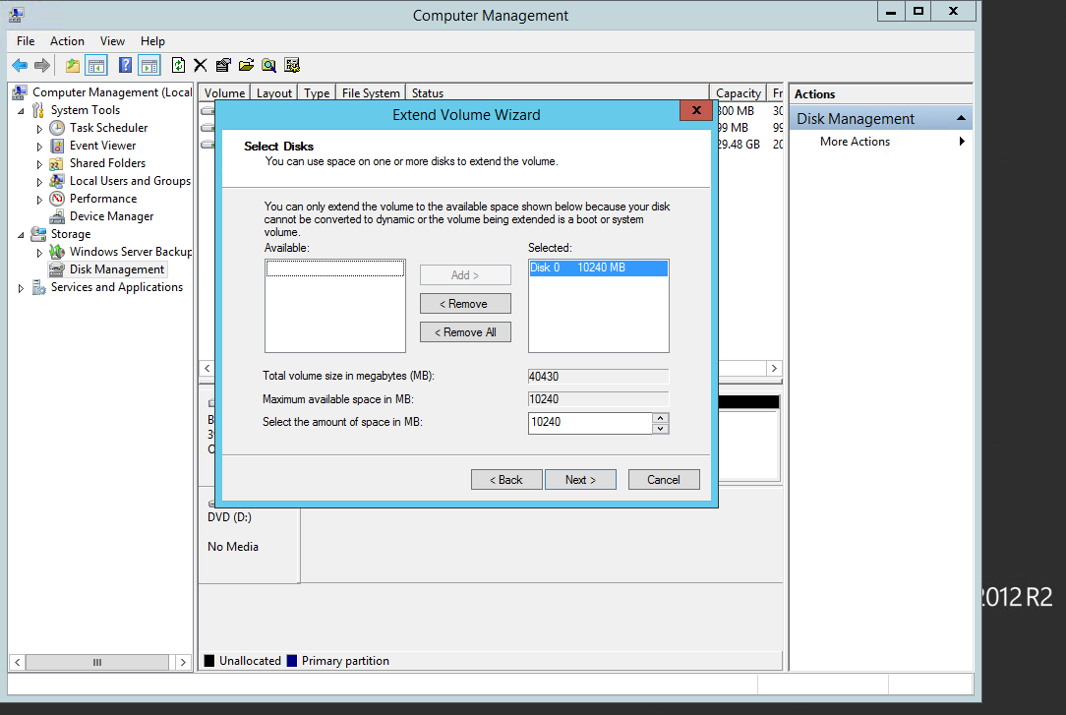
Task: Toggle the Show/Hide Console Tree icon
Action: click(x=96, y=65)
